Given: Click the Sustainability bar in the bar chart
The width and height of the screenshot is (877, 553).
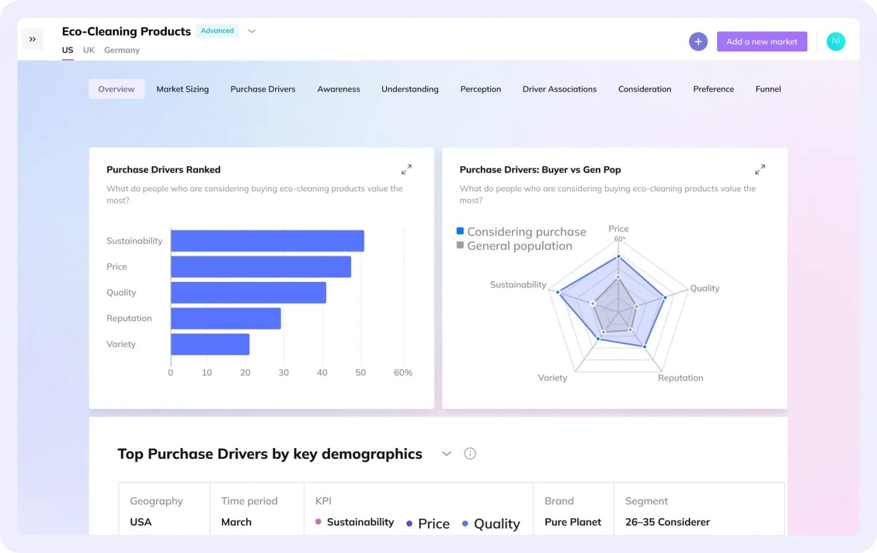Looking at the screenshot, I should point(267,240).
